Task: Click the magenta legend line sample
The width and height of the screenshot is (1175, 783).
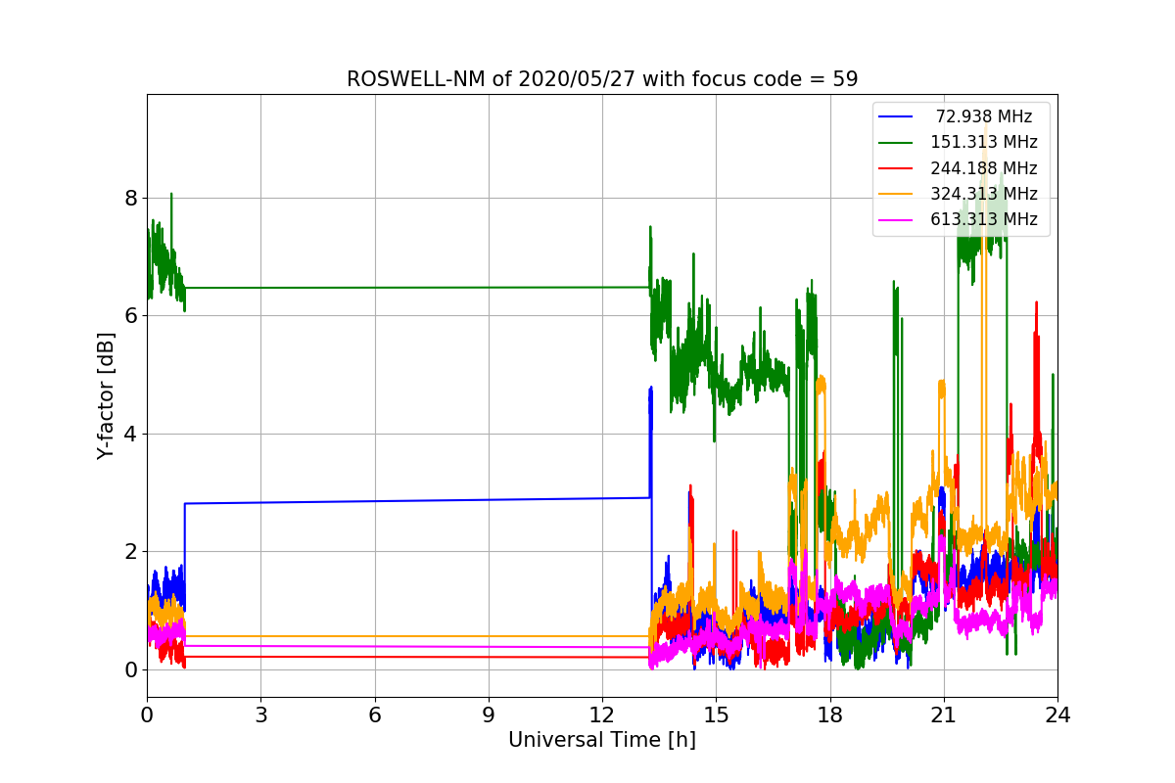Action: (896, 220)
